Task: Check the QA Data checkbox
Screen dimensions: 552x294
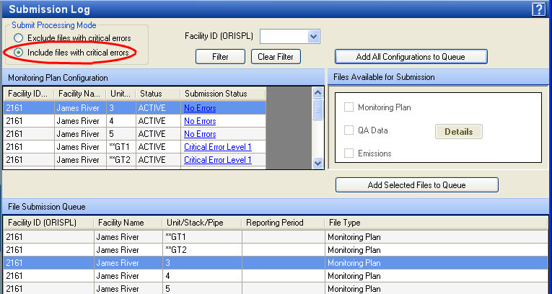Action: click(x=349, y=130)
